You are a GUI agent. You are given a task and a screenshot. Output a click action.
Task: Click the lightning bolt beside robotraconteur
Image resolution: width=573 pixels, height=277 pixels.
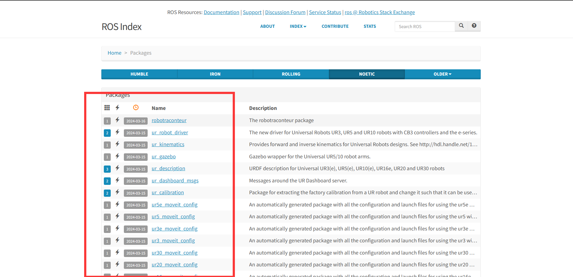[117, 120]
